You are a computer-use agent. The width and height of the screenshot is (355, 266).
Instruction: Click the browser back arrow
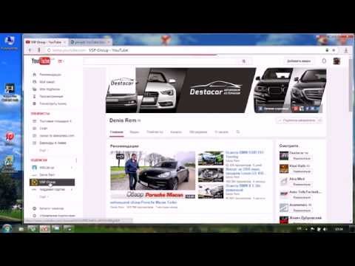[x=30, y=50]
